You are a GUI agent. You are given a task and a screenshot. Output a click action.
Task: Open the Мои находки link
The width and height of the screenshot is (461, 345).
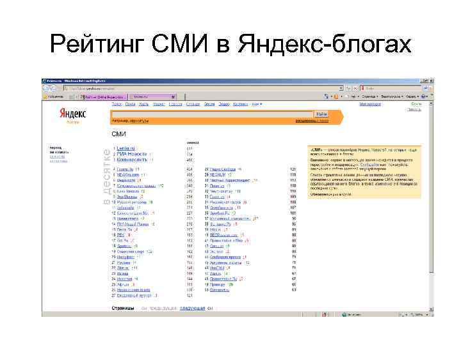pyautogui.click(x=370, y=104)
